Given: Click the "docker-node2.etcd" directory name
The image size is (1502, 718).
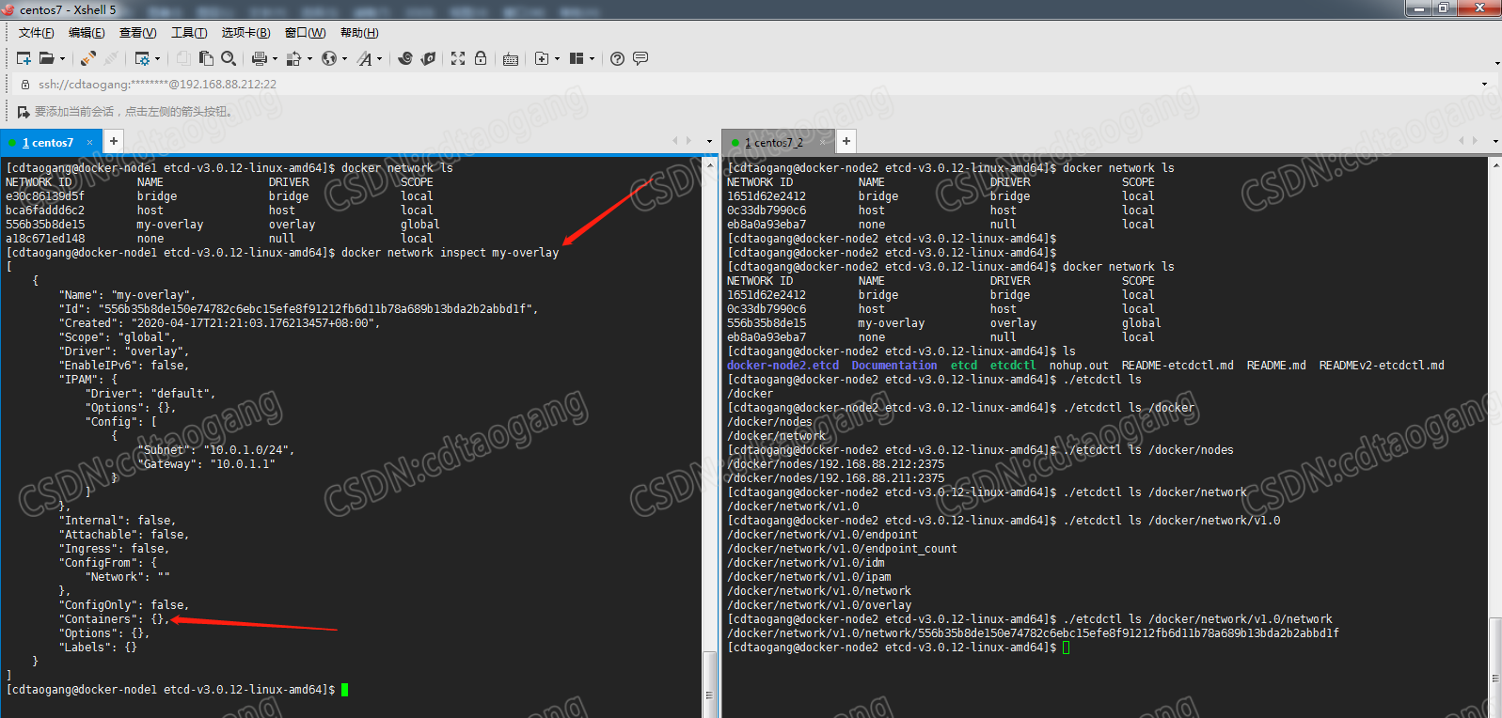Looking at the screenshot, I should coord(783,366).
